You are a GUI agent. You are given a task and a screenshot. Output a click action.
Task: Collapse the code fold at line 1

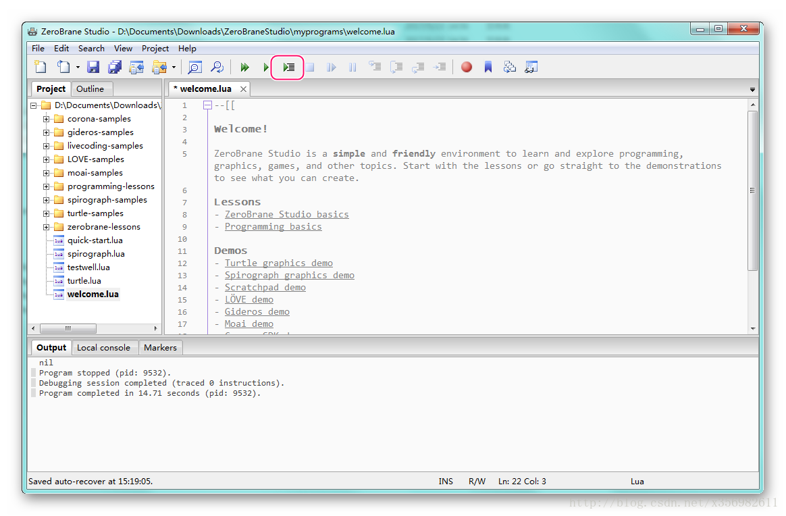coord(207,105)
